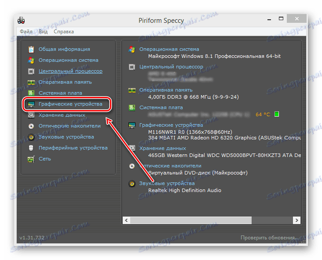322x260 pixels.
Task: Click the optical disc icon in summary panel
Action: point(132,166)
